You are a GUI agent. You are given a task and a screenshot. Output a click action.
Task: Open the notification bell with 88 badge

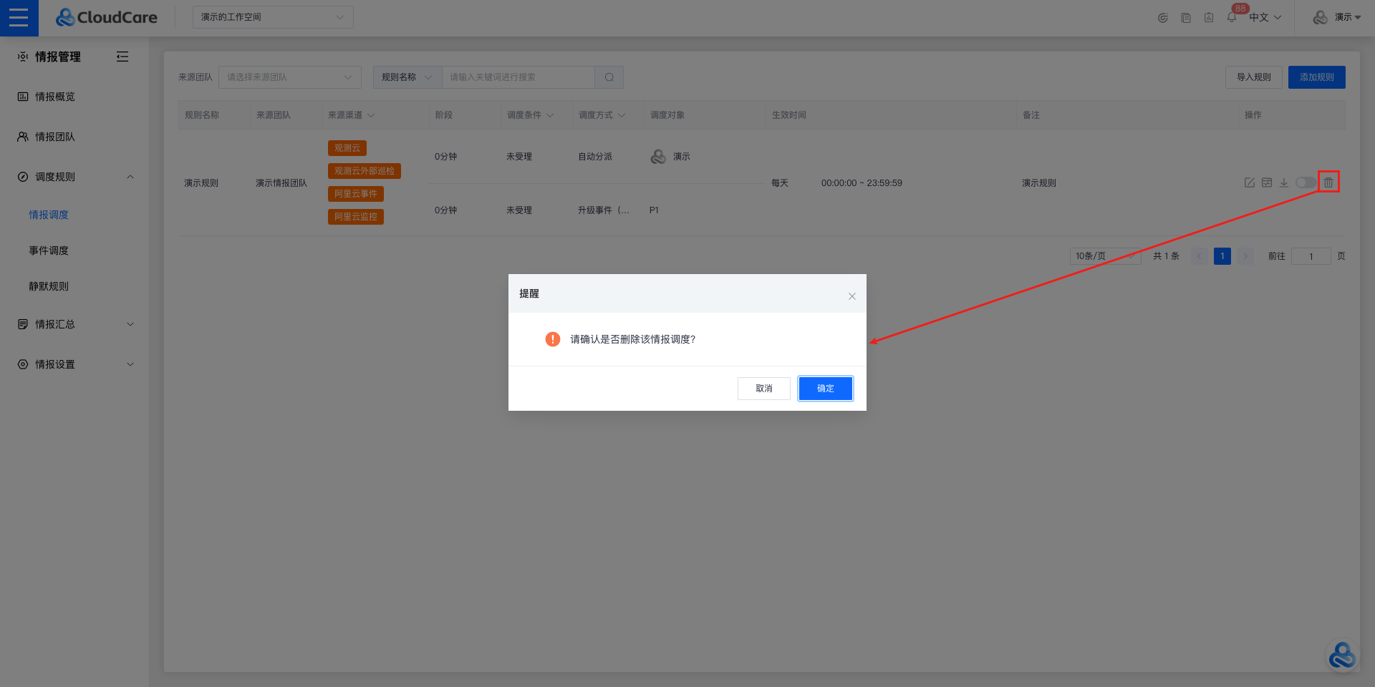pos(1232,17)
